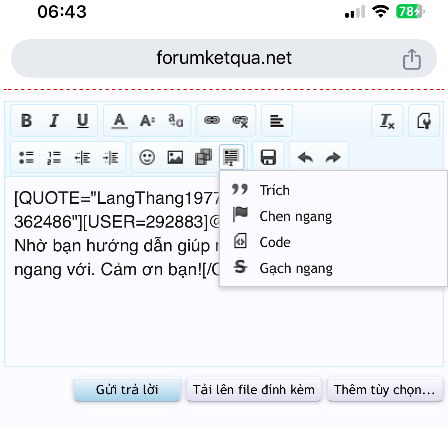This screenshot has height=427, width=448.
Task: Insert an unordered bullet list
Action: click(x=26, y=158)
